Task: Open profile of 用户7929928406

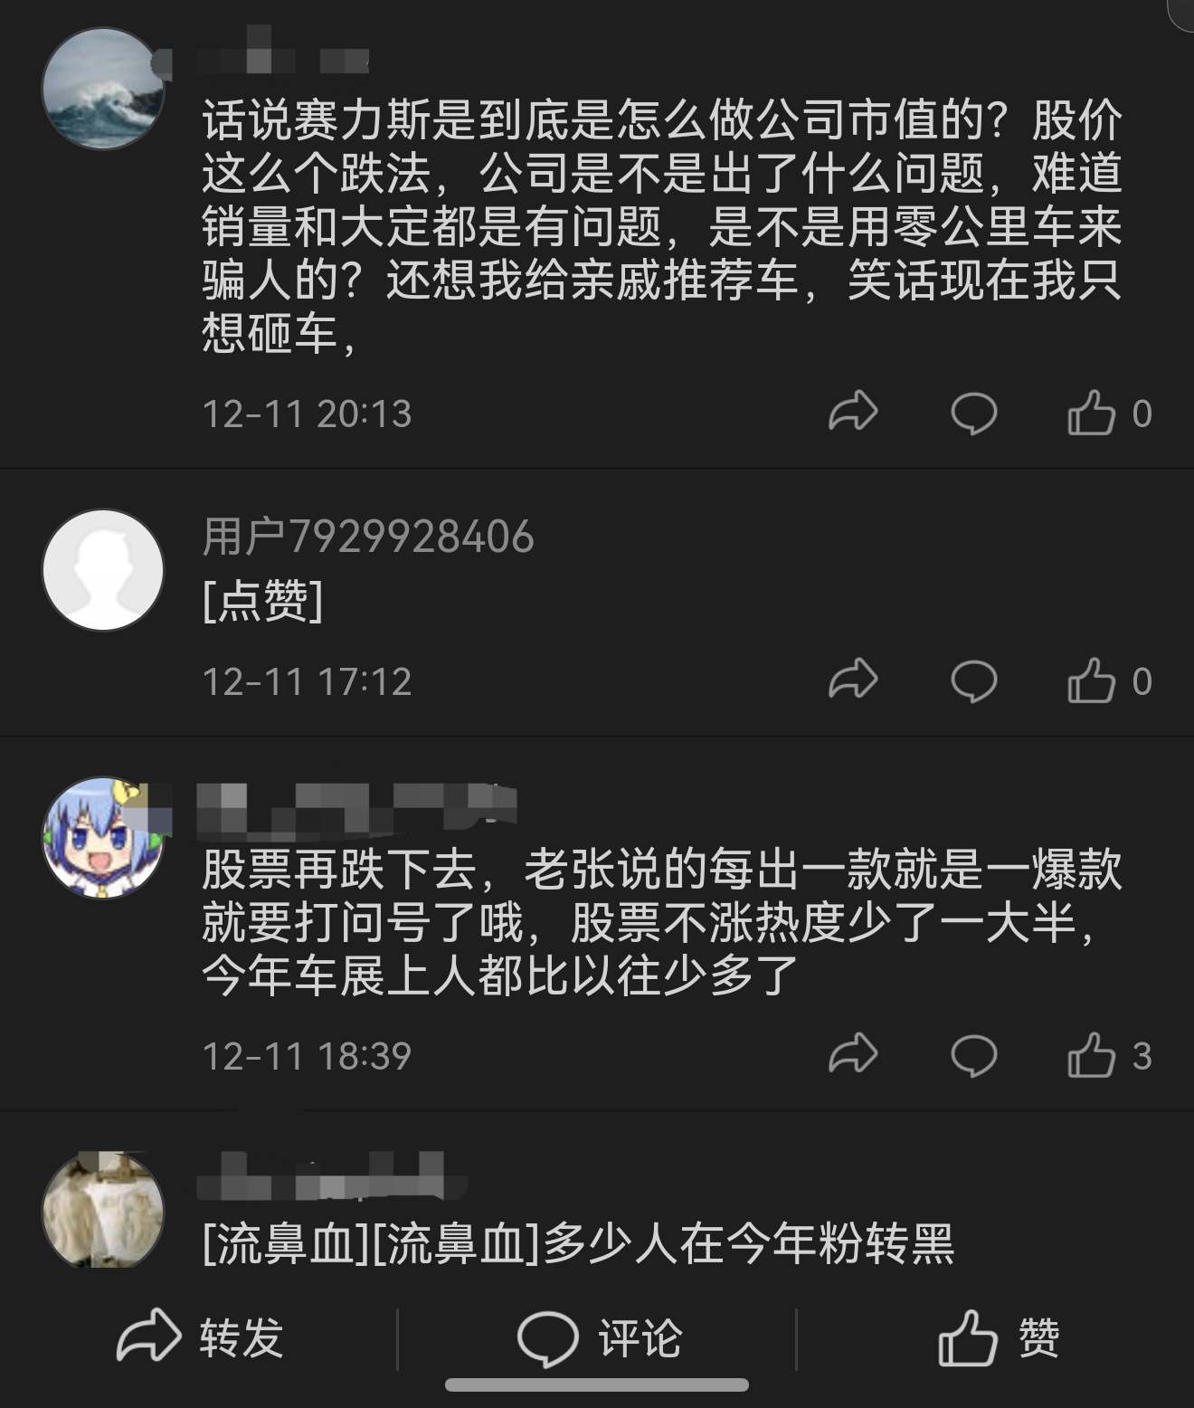Action: (x=368, y=537)
